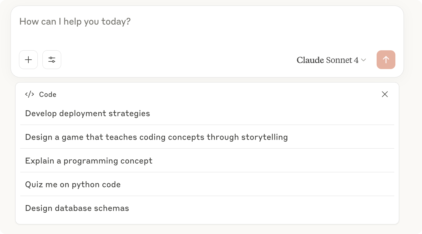422x234 pixels.
Task: Open the Claude Sonnet 4 model selector
Action: point(331,60)
